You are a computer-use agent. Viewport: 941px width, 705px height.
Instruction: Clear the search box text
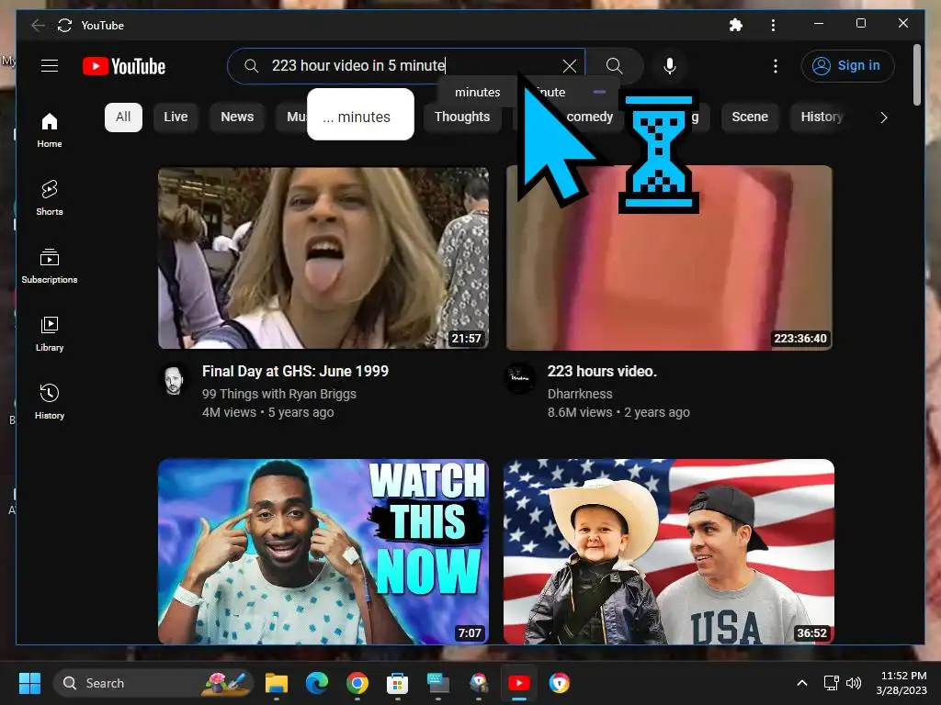point(570,66)
